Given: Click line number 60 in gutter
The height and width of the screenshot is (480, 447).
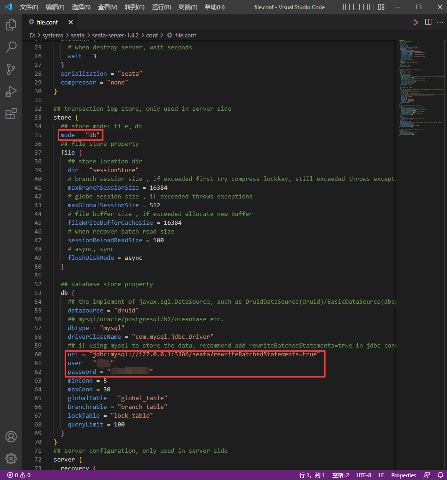Looking at the screenshot, I should pyautogui.click(x=38, y=354).
